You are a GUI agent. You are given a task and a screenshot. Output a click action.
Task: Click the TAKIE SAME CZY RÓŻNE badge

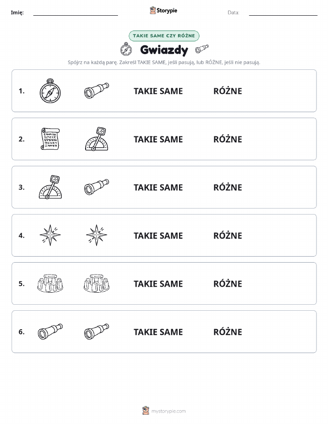(164, 36)
